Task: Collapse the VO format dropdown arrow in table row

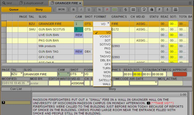Action: [x=108, y=23]
